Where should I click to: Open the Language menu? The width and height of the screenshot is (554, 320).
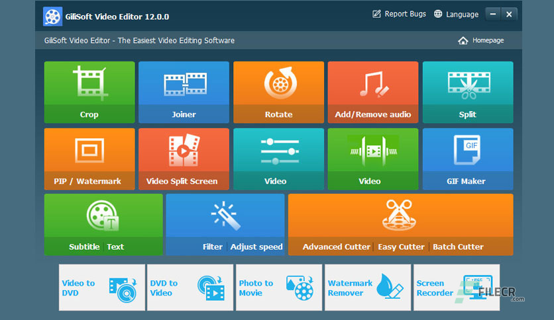click(462, 15)
